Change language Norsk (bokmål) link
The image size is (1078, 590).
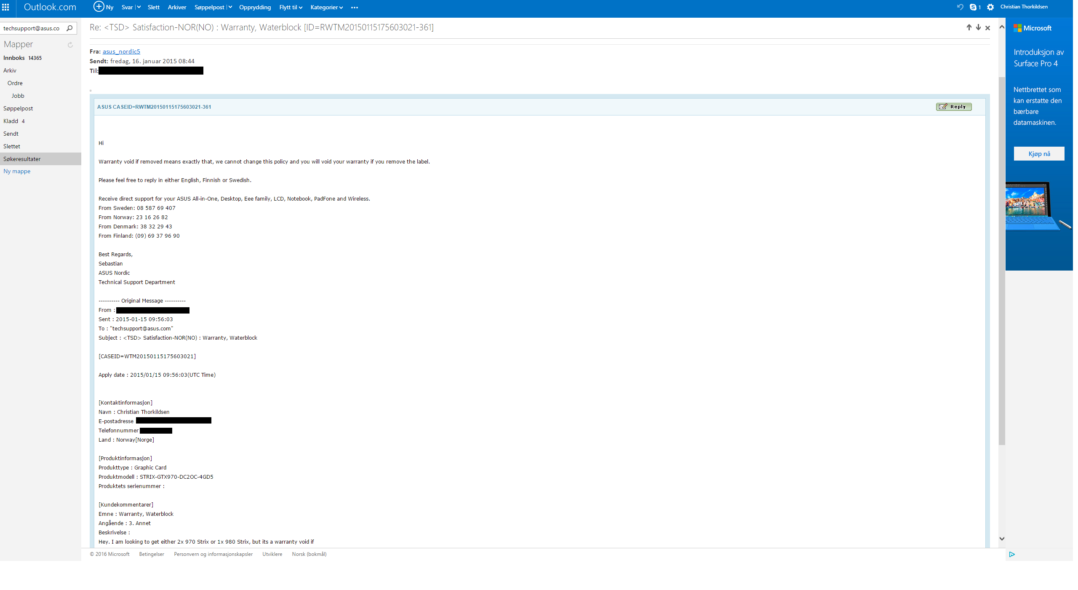[x=309, y=554]
